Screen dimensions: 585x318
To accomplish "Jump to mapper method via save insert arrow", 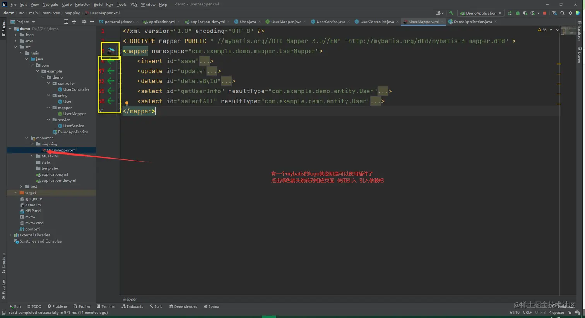I will (111, 61).
